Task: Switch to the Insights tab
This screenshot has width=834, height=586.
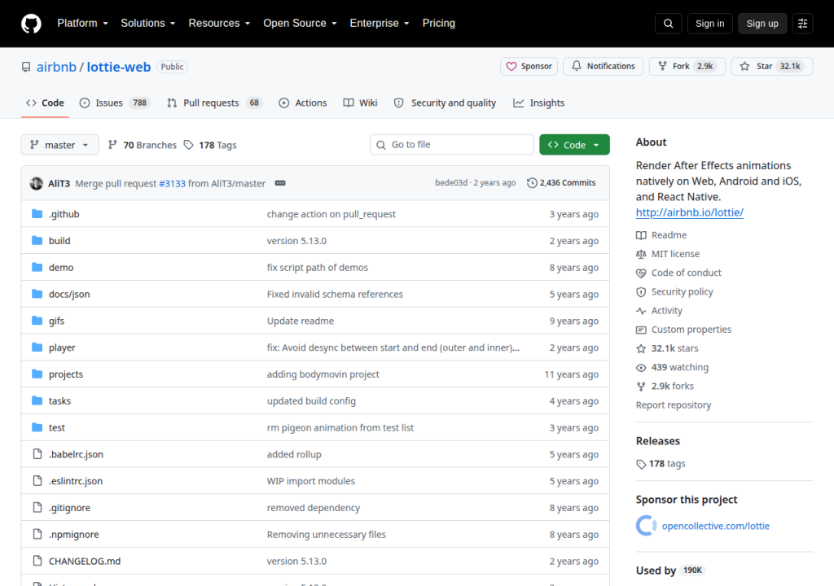Action: 539,103
